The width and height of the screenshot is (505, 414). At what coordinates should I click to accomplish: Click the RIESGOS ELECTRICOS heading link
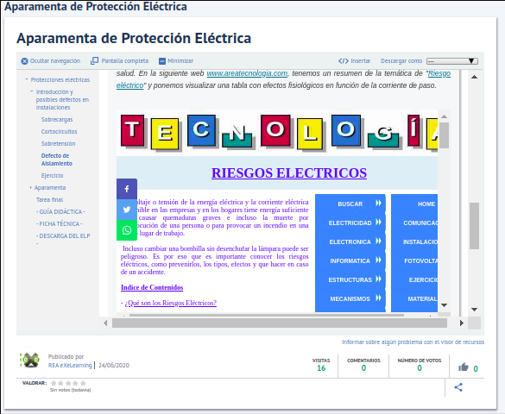[x=289, y=173]
